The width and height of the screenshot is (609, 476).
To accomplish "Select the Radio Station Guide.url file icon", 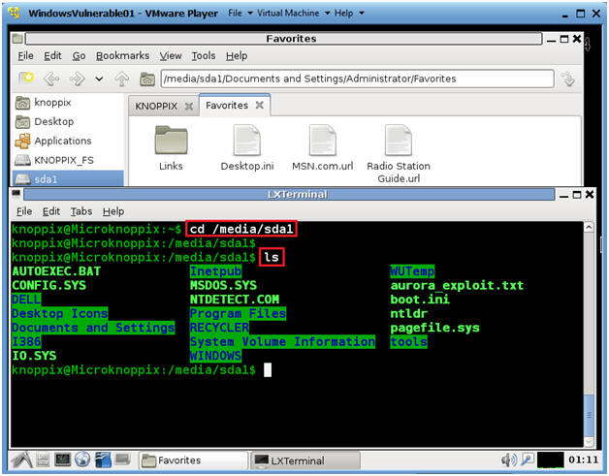I will [x=399, y=154].
